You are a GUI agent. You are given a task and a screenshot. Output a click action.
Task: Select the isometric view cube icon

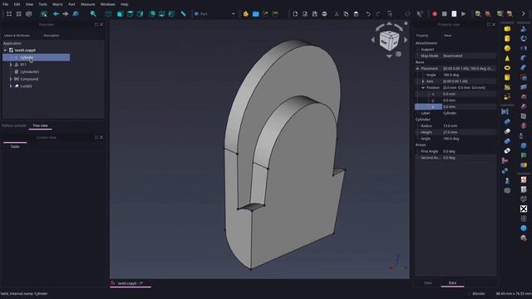[x=109, y=14]
